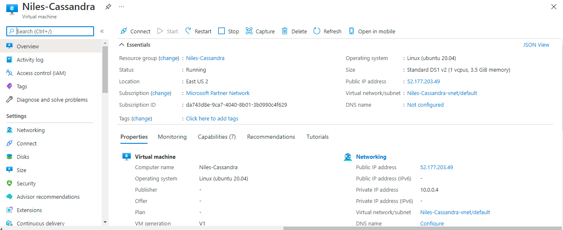Open the more options ellipsis menu
The width and height of the screenshot is (563, 230).
pyautogui.click(x=122, y=7)
